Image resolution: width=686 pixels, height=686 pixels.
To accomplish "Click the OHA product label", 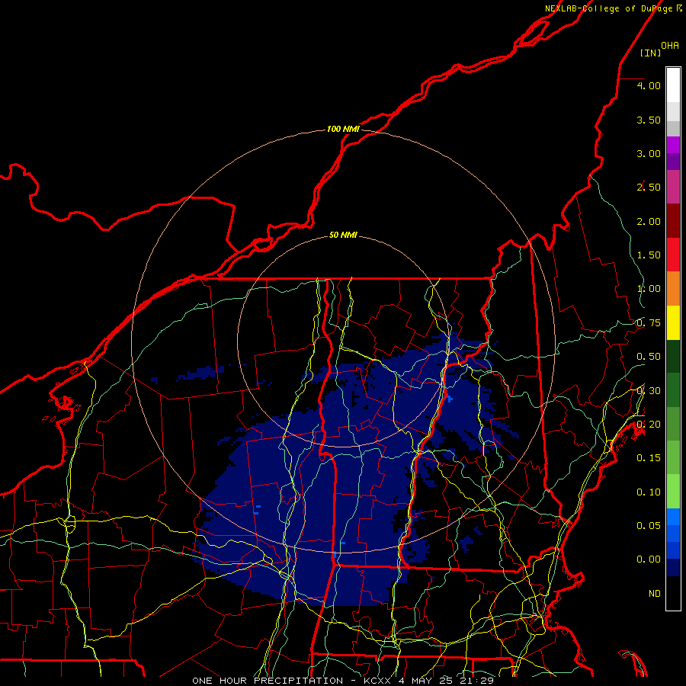I will click(670, 45).
